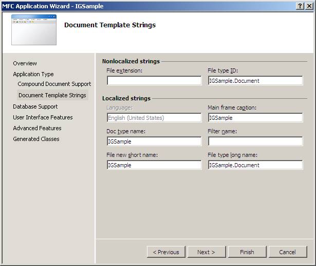The width and height of the screenshot is (316, 266).
Task: Open Advanced Features page
Action: click(x=37, y=128)
